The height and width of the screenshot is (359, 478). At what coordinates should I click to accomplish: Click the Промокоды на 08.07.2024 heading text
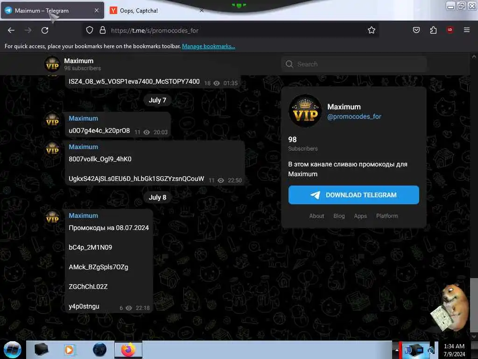(109, 228)
